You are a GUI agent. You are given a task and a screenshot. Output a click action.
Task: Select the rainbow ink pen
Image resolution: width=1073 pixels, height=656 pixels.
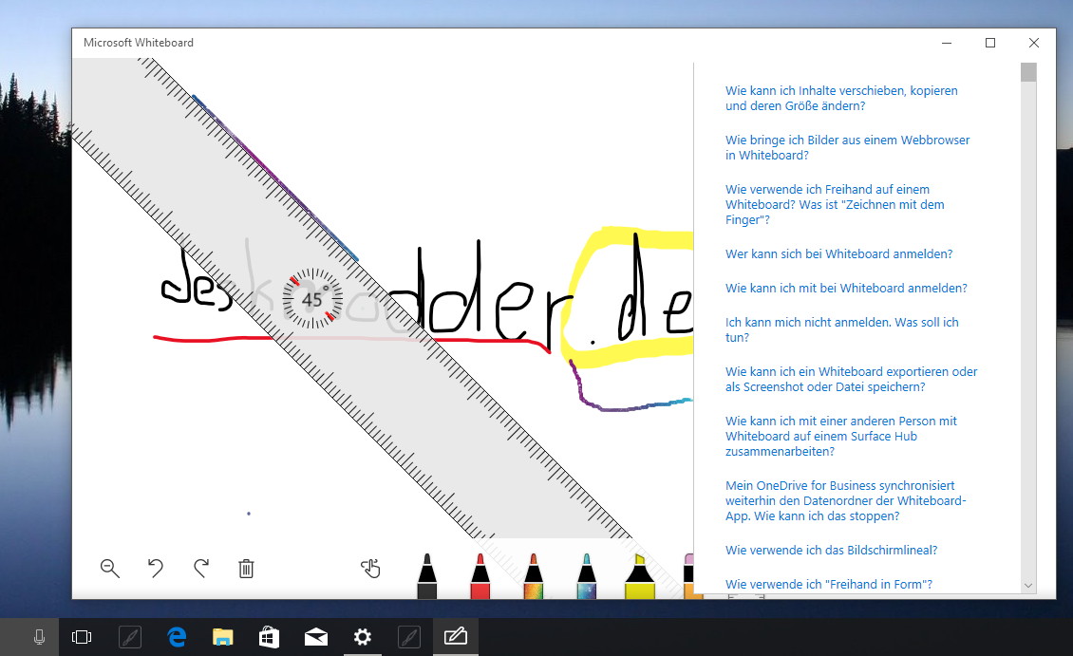[x=534, y=576]
